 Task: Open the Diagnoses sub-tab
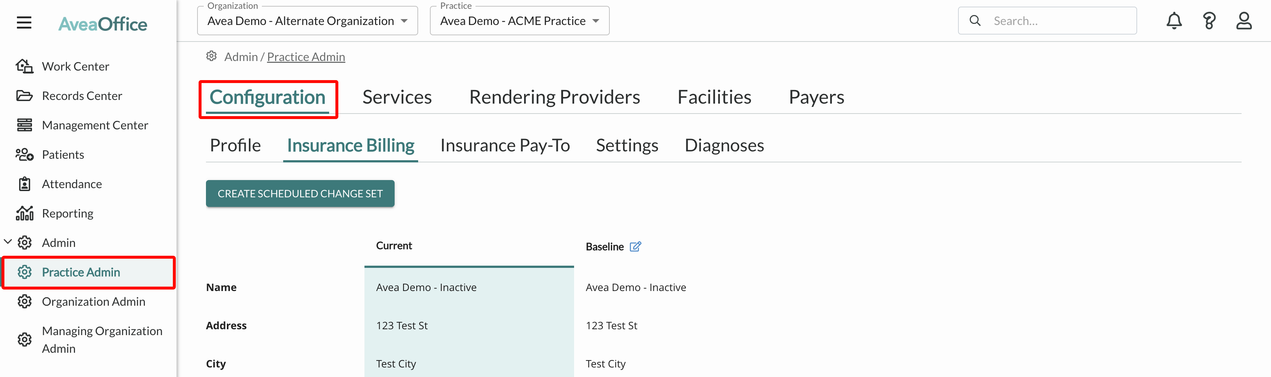[x=724, y=146]
